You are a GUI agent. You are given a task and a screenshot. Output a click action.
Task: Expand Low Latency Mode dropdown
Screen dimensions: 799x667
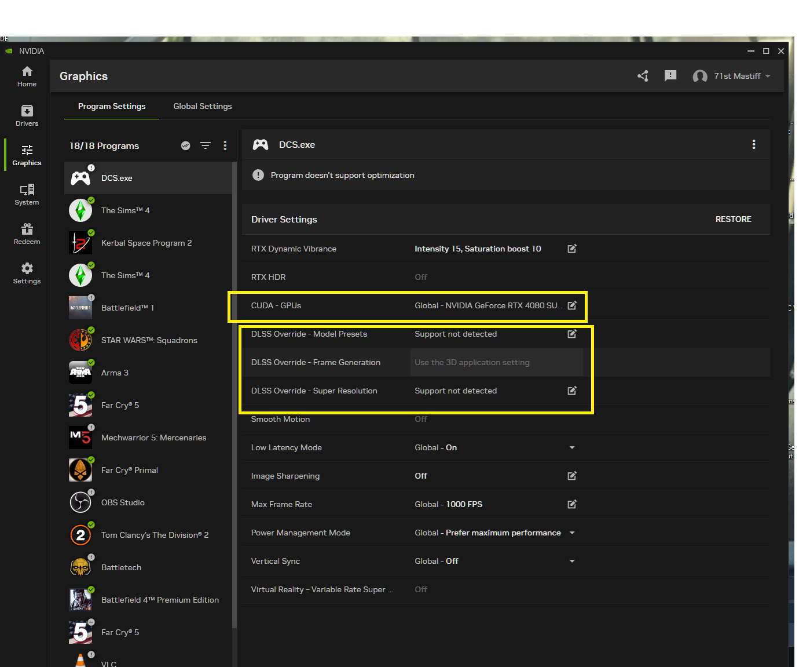click(x=572, y=447)
